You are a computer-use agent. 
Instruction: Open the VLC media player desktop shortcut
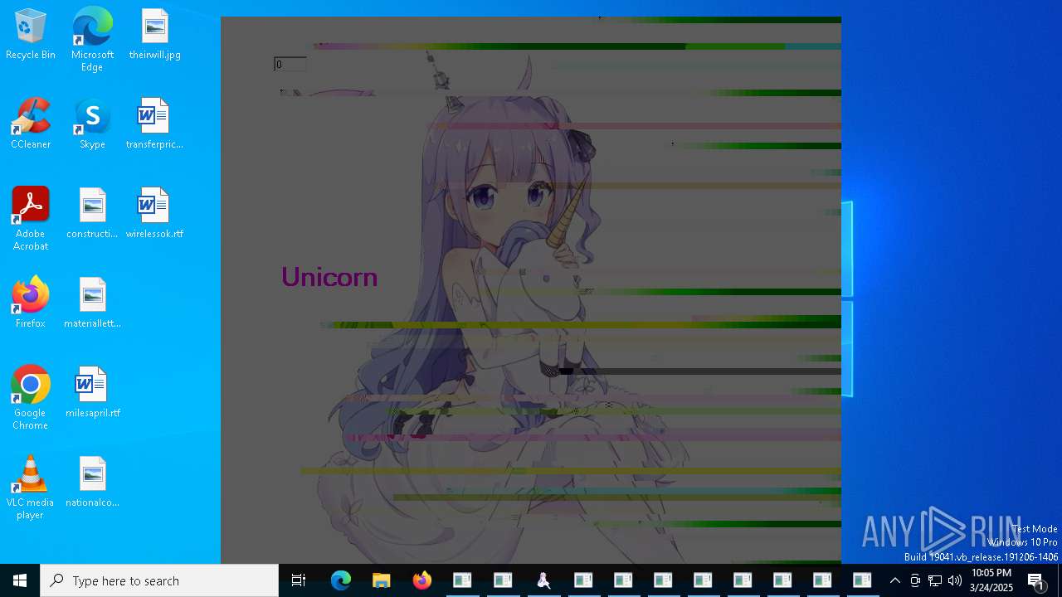click(31, 488)
